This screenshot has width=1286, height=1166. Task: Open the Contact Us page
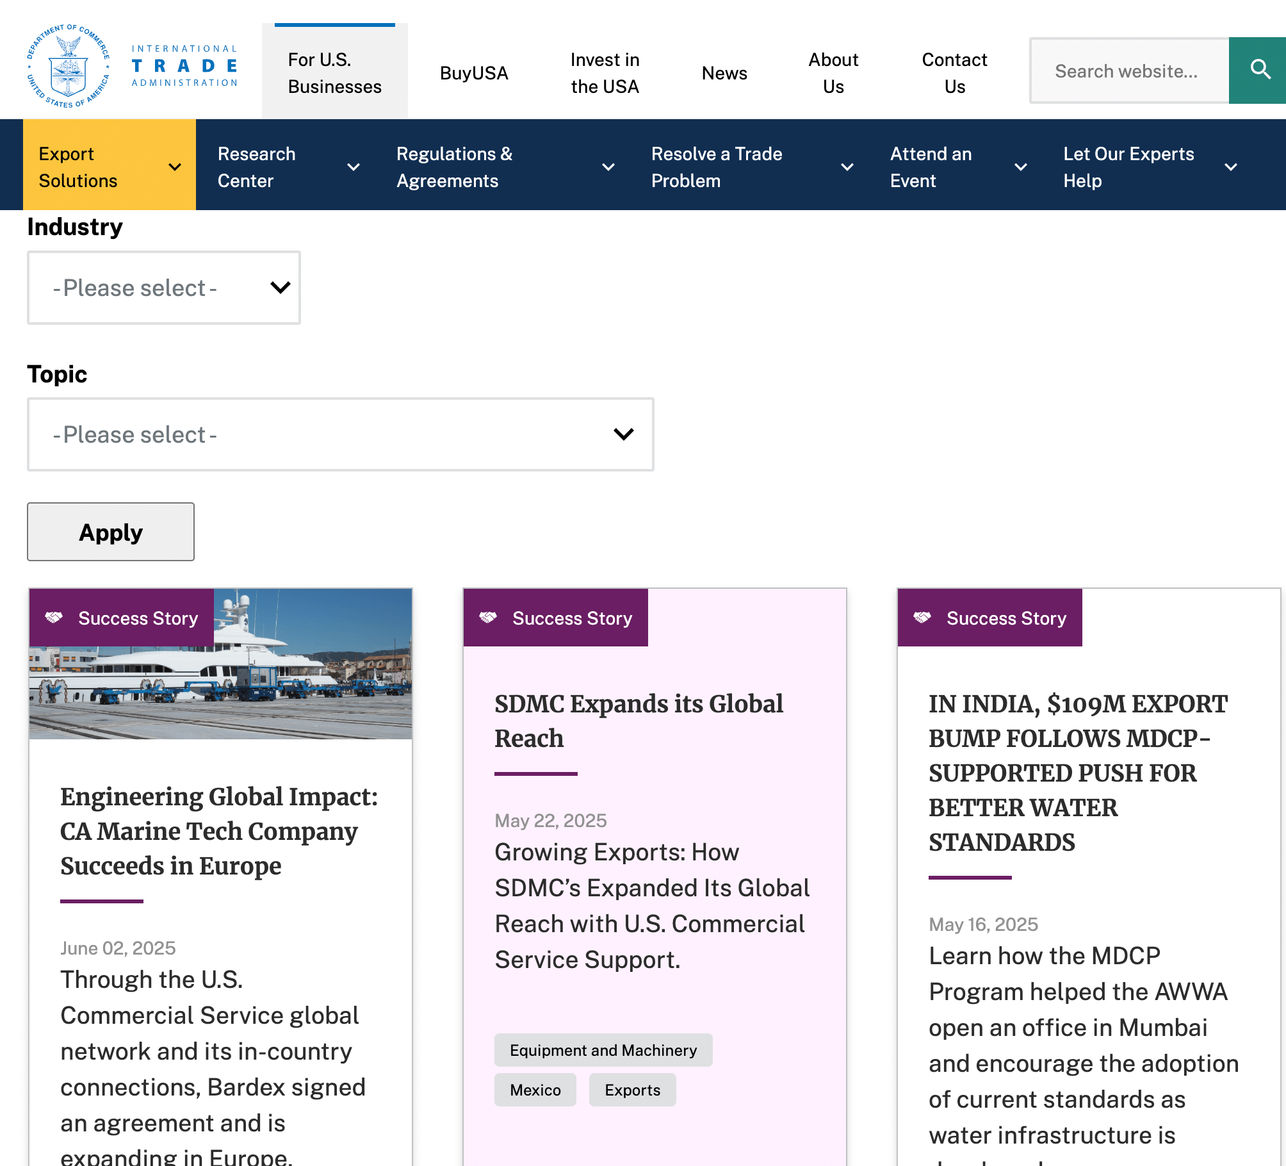954,73
